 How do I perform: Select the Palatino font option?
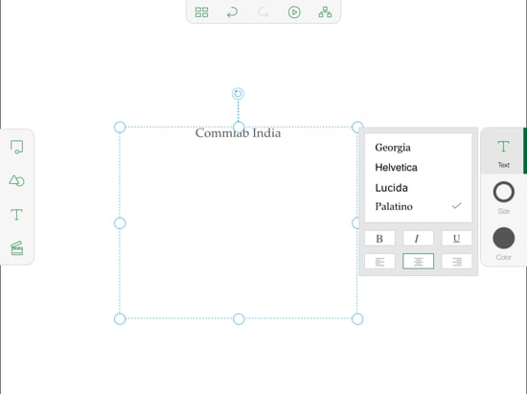click(418, 206)
